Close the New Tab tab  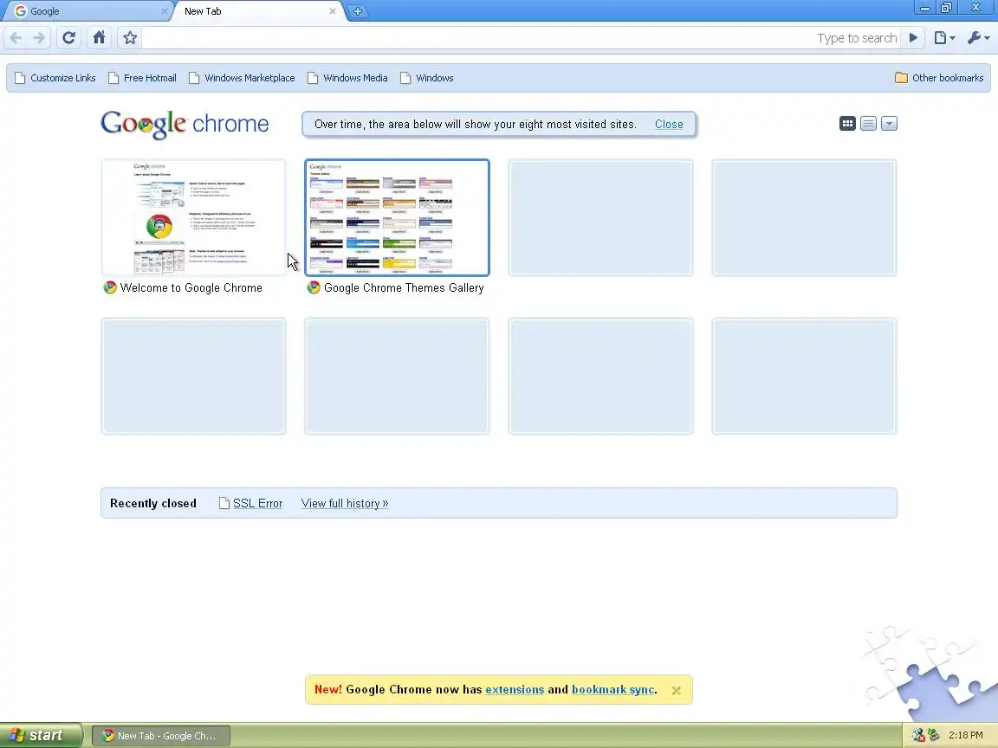tap(333, 11)
